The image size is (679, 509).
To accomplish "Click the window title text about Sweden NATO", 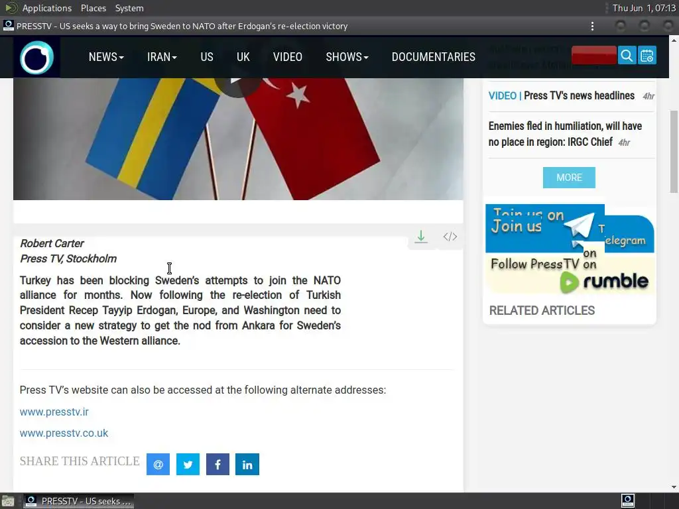I will tap(182, 26).
